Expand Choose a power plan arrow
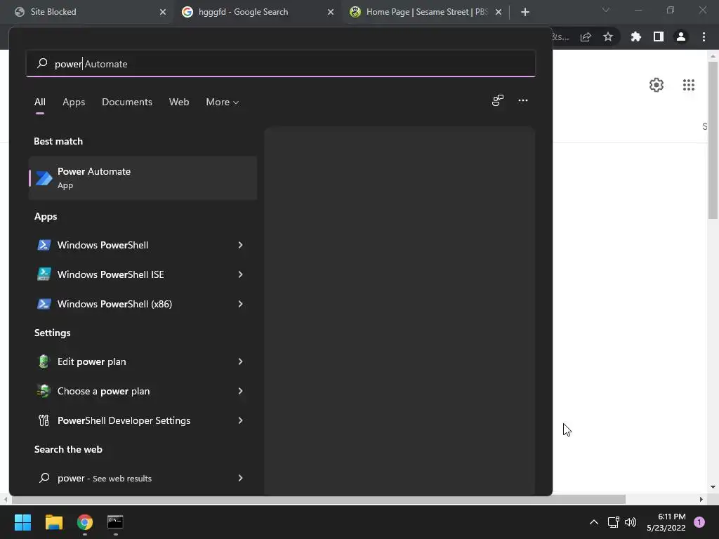This screenshot has height=539, width=719. [240, 391]
